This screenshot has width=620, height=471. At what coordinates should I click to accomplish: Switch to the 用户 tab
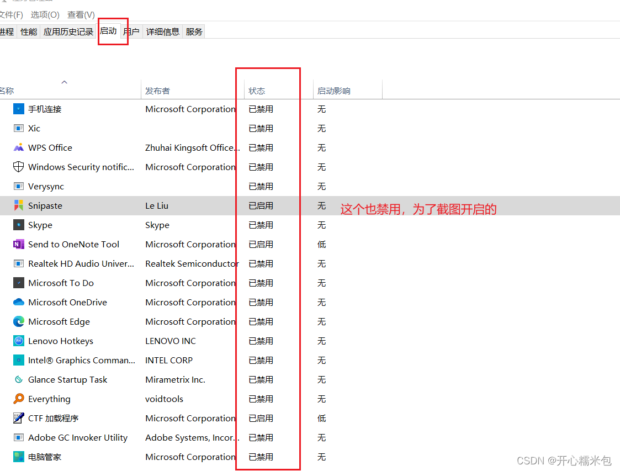click(x=131, y=31)
